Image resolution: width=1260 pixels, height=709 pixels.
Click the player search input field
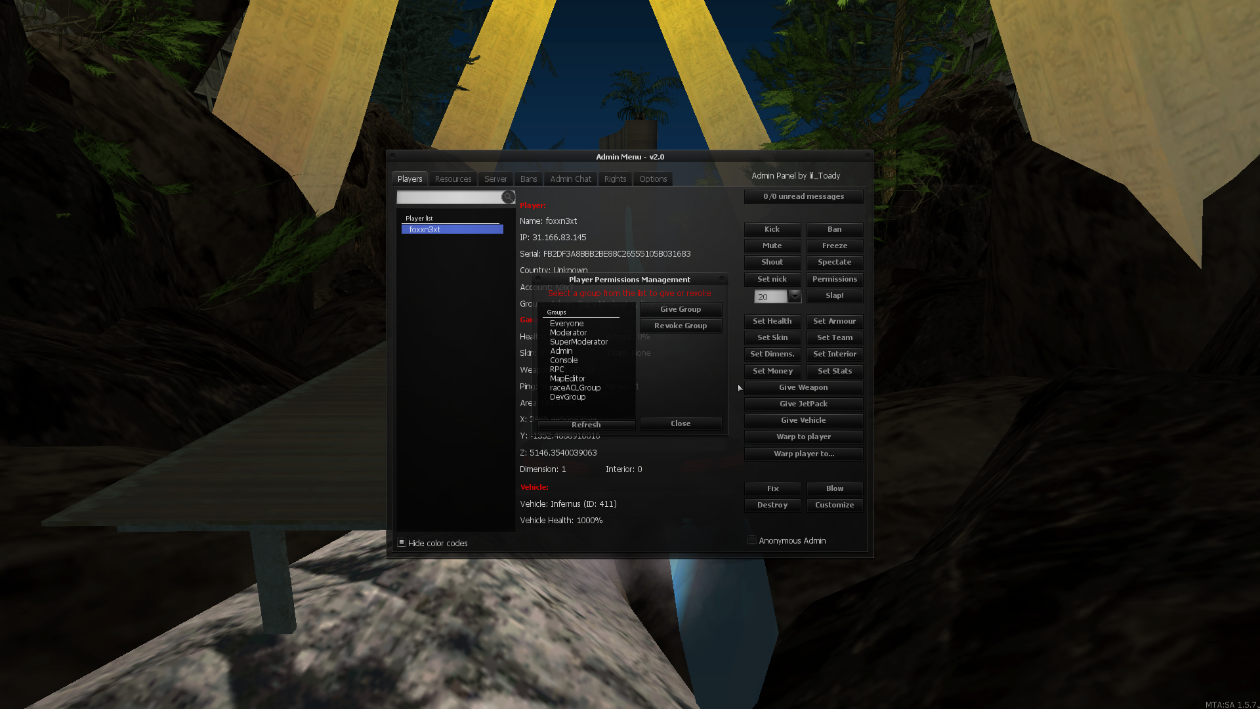(x=450, y=197)
